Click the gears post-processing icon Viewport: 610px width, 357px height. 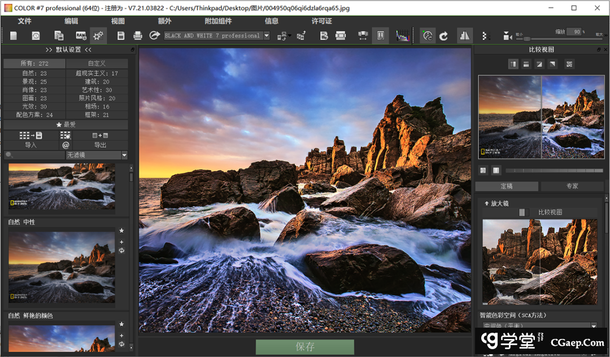98,36
